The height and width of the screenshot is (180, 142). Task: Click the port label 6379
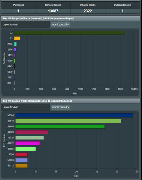click(x=10, y=72)
